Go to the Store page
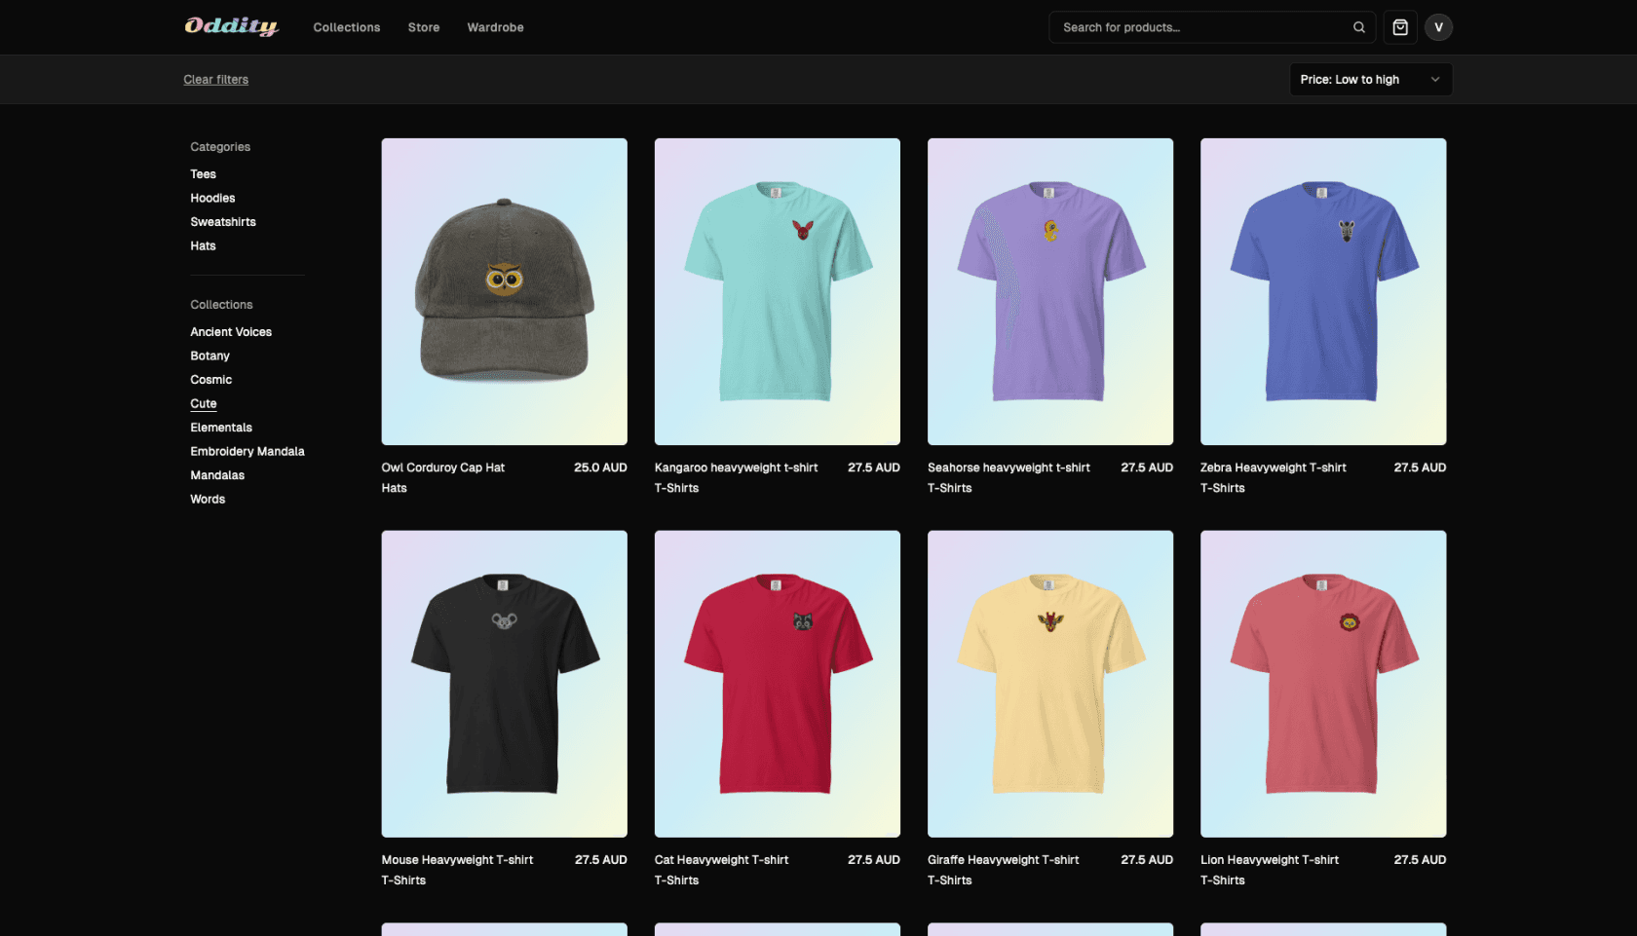 (423, 27)
